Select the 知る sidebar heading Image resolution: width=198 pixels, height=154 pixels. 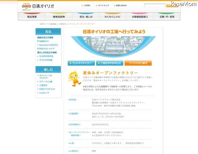[x=48, y=32]
